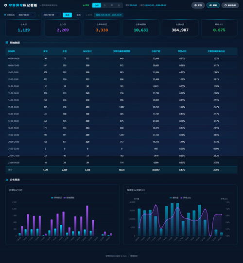Click the chart icon of the 分布图表 section
243x263 pixels.
coord(7,180)
